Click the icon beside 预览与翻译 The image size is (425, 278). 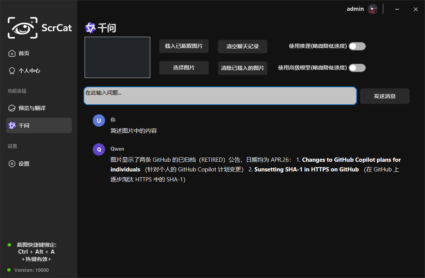click(x=12, y=108)
